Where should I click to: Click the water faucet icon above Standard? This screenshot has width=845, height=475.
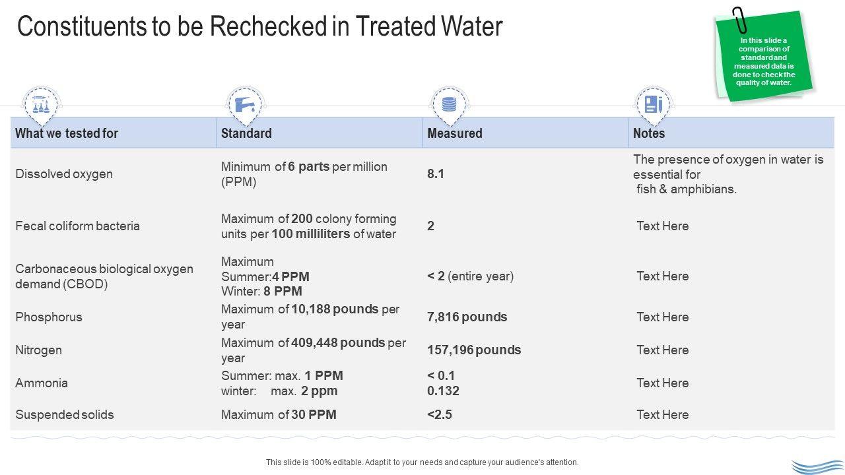245,104
